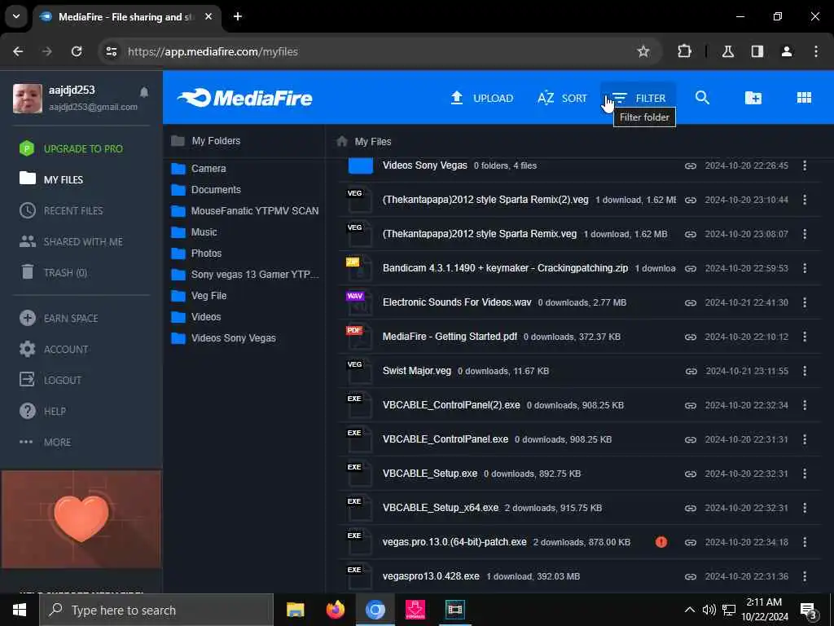Copy share link for Electronic Sounds wav

coord(691,302)
